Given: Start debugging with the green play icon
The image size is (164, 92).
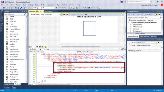Looking at the screenshot, I should (57, 8).
